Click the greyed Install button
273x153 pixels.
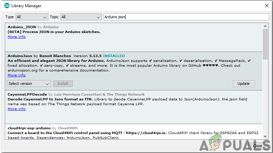point(63,84)
